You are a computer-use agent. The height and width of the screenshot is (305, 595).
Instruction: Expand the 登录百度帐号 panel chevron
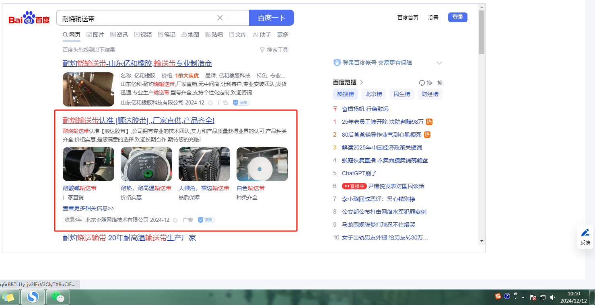(x=439, y=63)
